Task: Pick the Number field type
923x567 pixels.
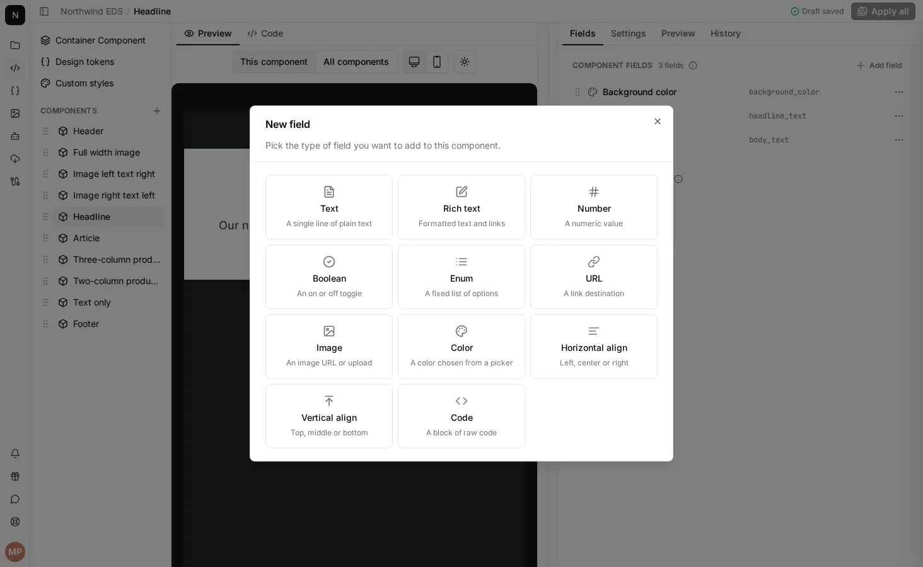Action: (594, 207)
